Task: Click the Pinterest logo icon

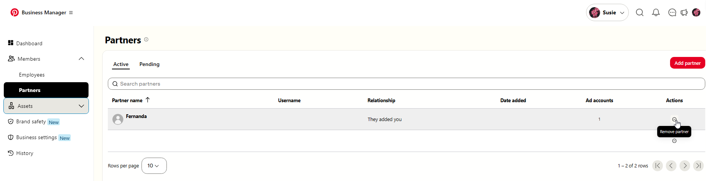Action: tap(14, 12)
